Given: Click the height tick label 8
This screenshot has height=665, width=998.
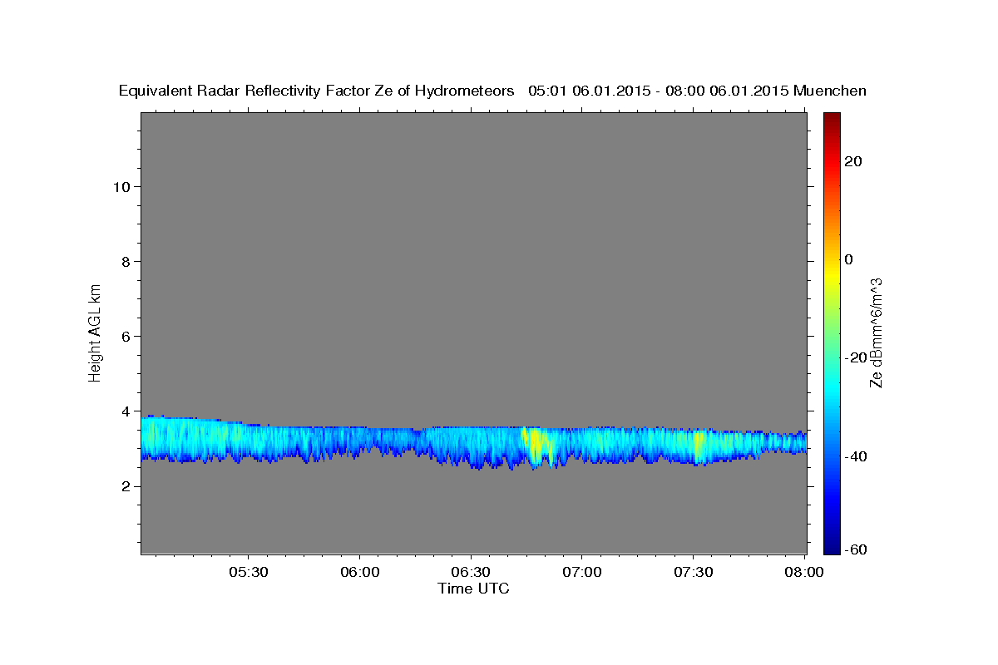Looking at the screenshot, I should point(126,261).
